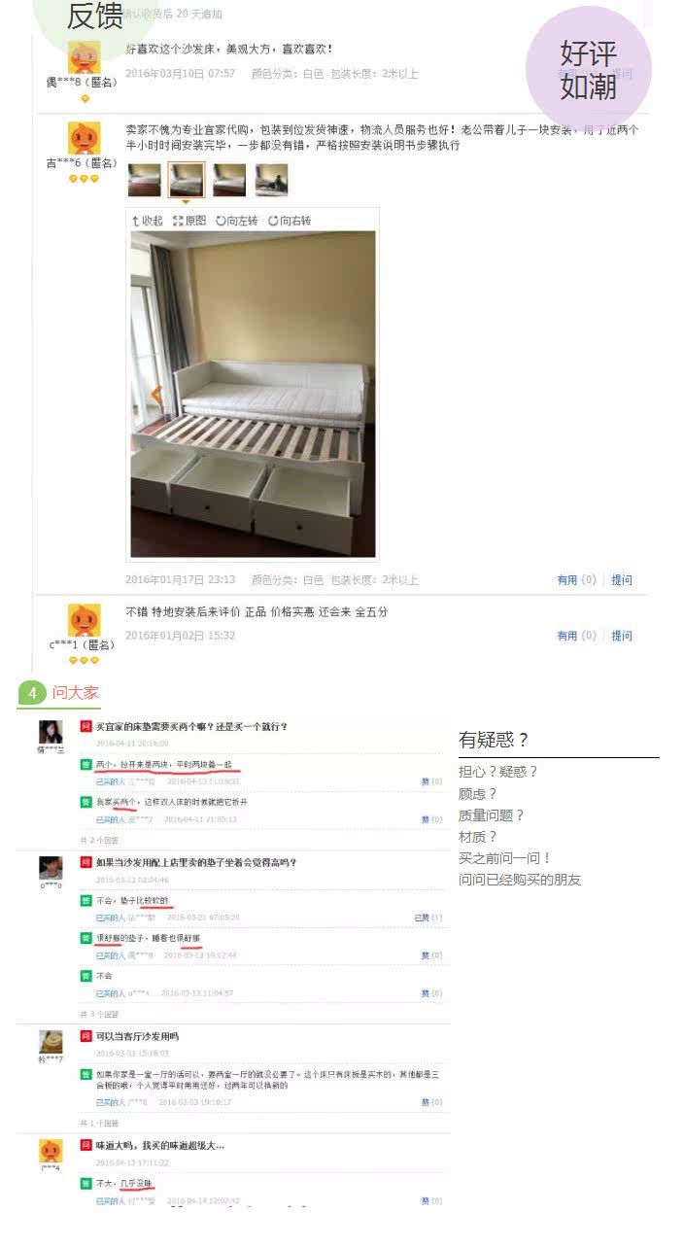Click the c***1 reviewer avatar
The height and width of the screenshot is (1248, 684).
pos(84,620)
